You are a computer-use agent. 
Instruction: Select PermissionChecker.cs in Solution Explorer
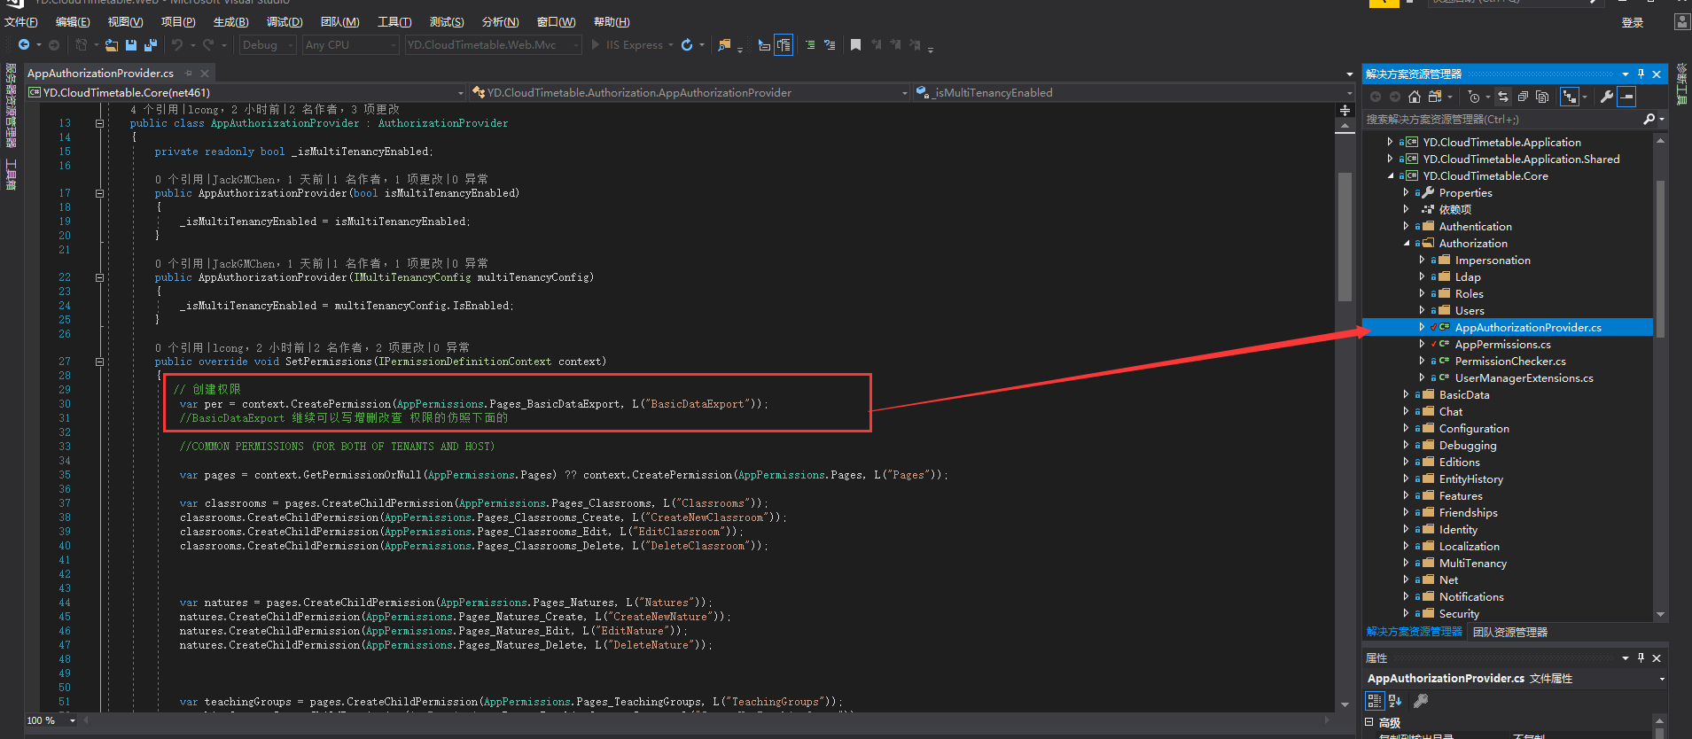1510,361
